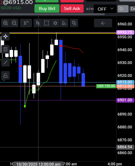Open chart settings gear in toolbar
This screenshot has height=166, width=135.
pos(55,23)
